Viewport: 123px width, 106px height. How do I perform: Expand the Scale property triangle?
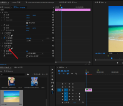tap(2, 18)
